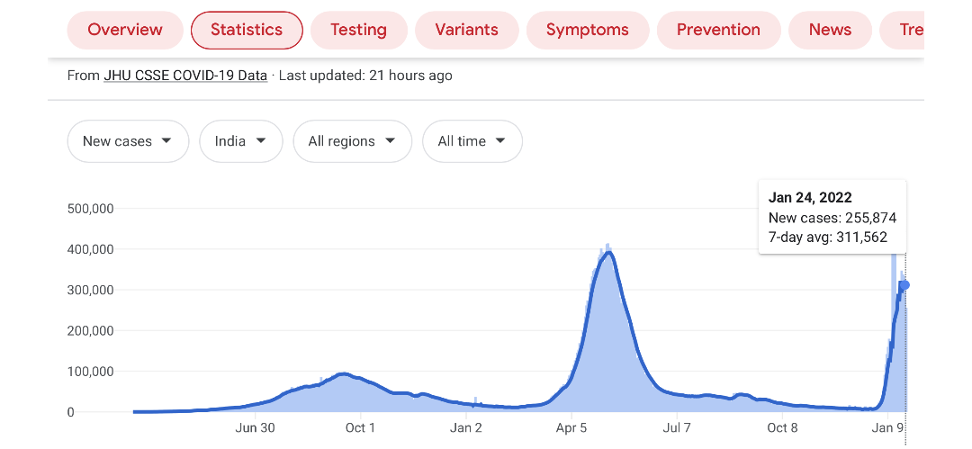Switch to the News tab
The height and width of the screenshot is (449, 972).
point(830,30)
